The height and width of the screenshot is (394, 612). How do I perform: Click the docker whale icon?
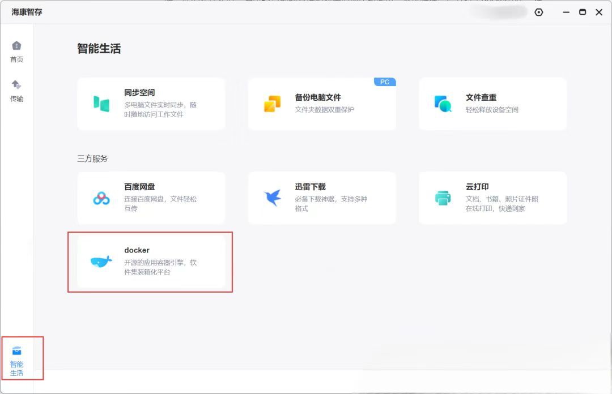pos(101,262)
